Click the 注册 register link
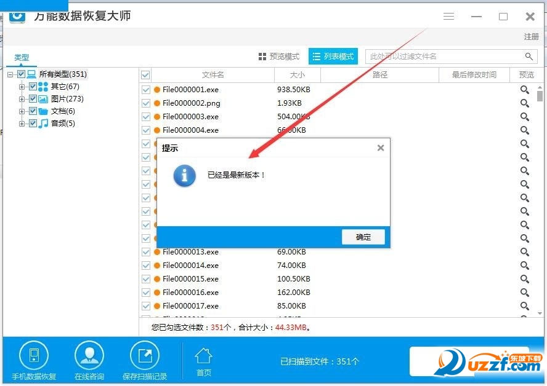 point(530,37)
